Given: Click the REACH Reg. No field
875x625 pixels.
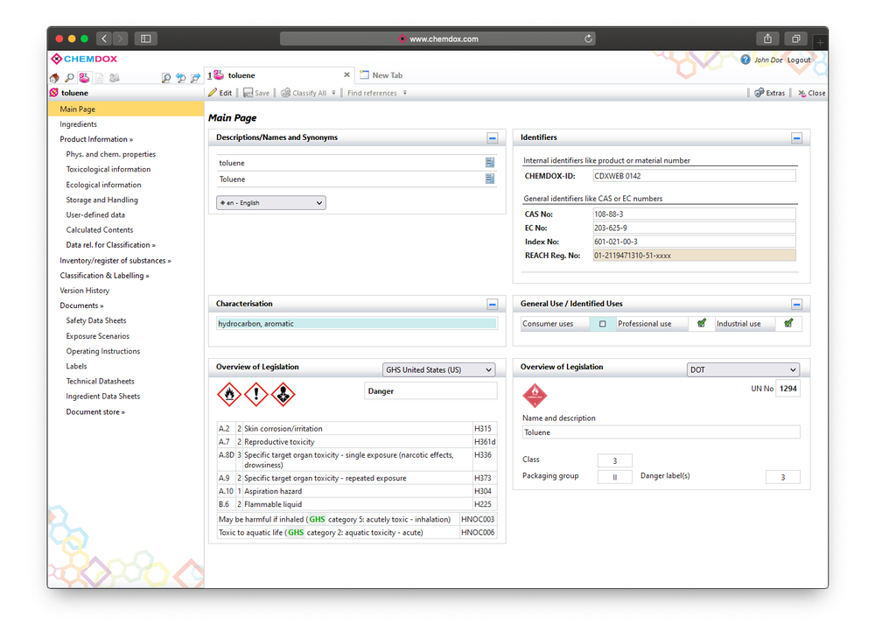Looking at the screenshot, I should (x=694, y=256).
